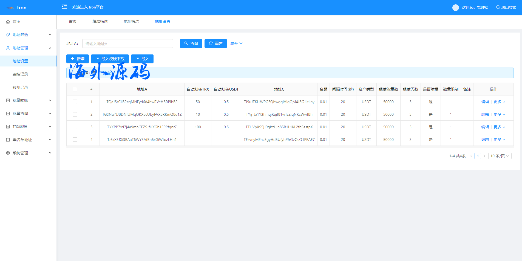Click the home icon in the sidebar
522x261 pixels.
(x=8, y=22)
